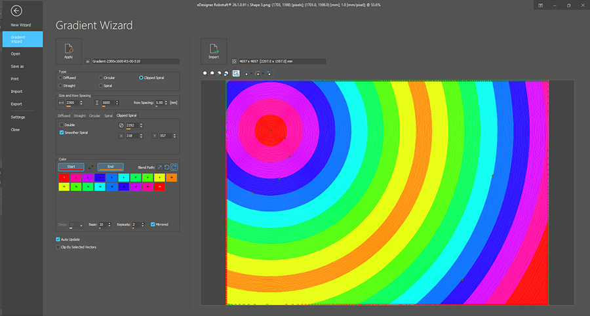590x316 pixels.
Task: Select counterclockwise blend path icon
Action: 167,167
